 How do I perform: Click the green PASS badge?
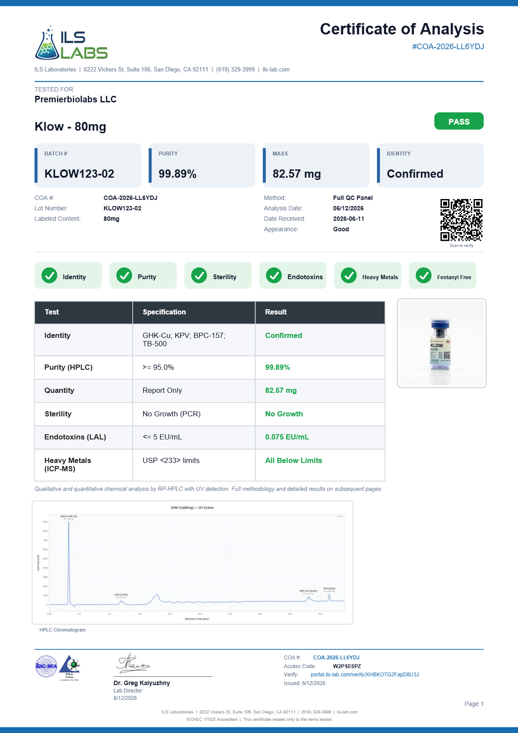click(x=459, y=121)
